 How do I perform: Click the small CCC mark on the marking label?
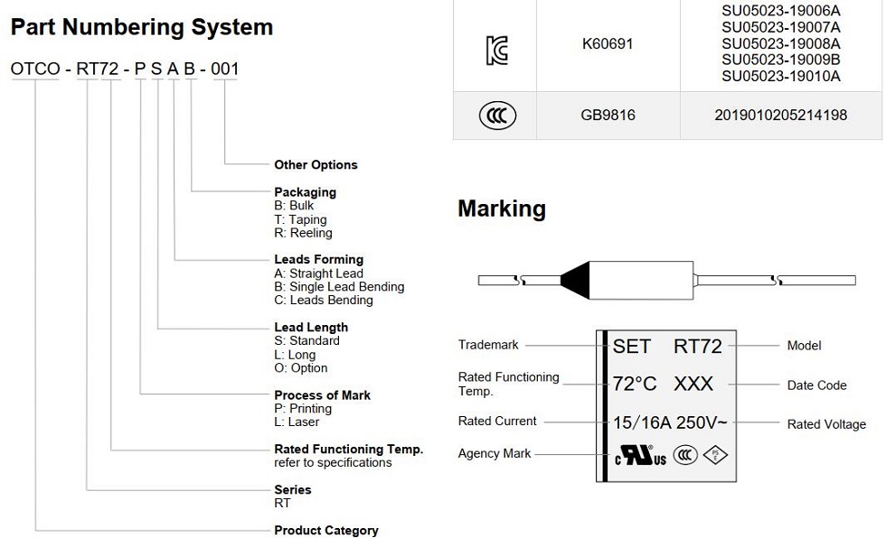click(685, 455)
